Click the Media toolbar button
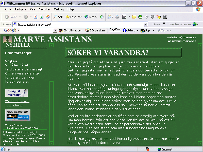The width and height of the screenshot is (203, 152). [91, 17]
